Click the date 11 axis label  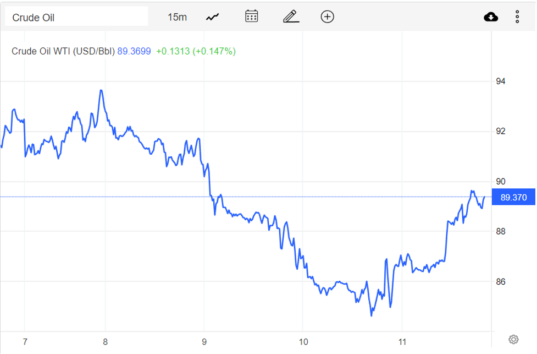pyautogui.click(x=402, y=342)
